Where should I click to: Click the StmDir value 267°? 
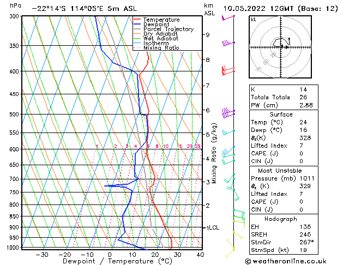pyautogui.click(x=306, y=242)
